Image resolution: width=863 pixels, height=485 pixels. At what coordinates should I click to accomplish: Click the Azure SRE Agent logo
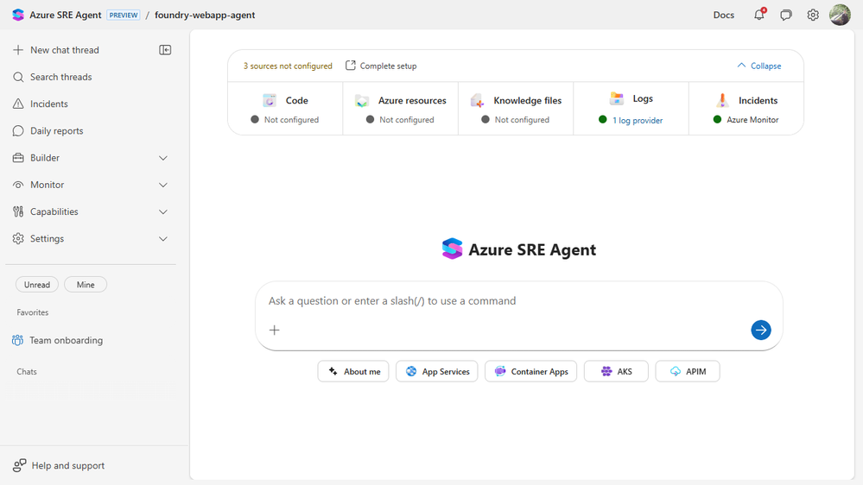(18, 15)
